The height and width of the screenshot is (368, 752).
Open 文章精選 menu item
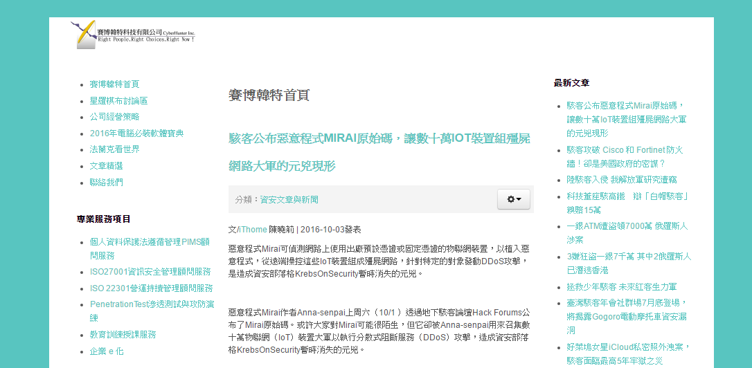coord(107,166)
